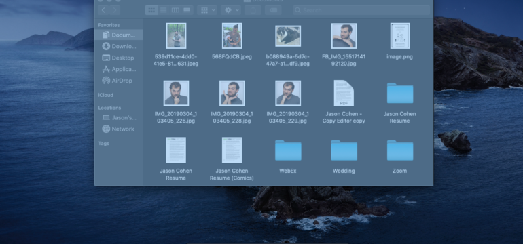523x244 pixels.
Task: Select the Zoom folder icon
Action: click(400, 150)
